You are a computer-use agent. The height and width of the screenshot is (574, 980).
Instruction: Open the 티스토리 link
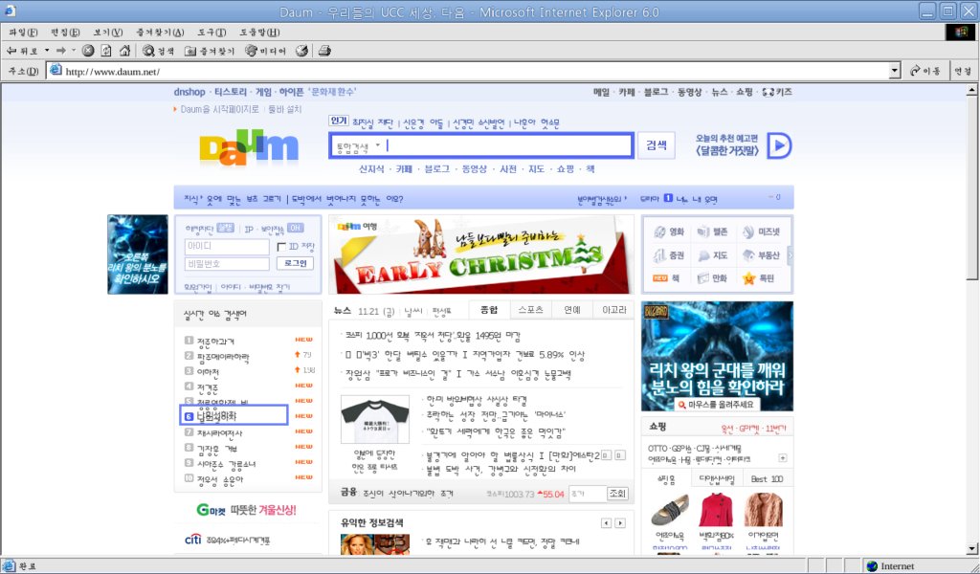point(231,92)
